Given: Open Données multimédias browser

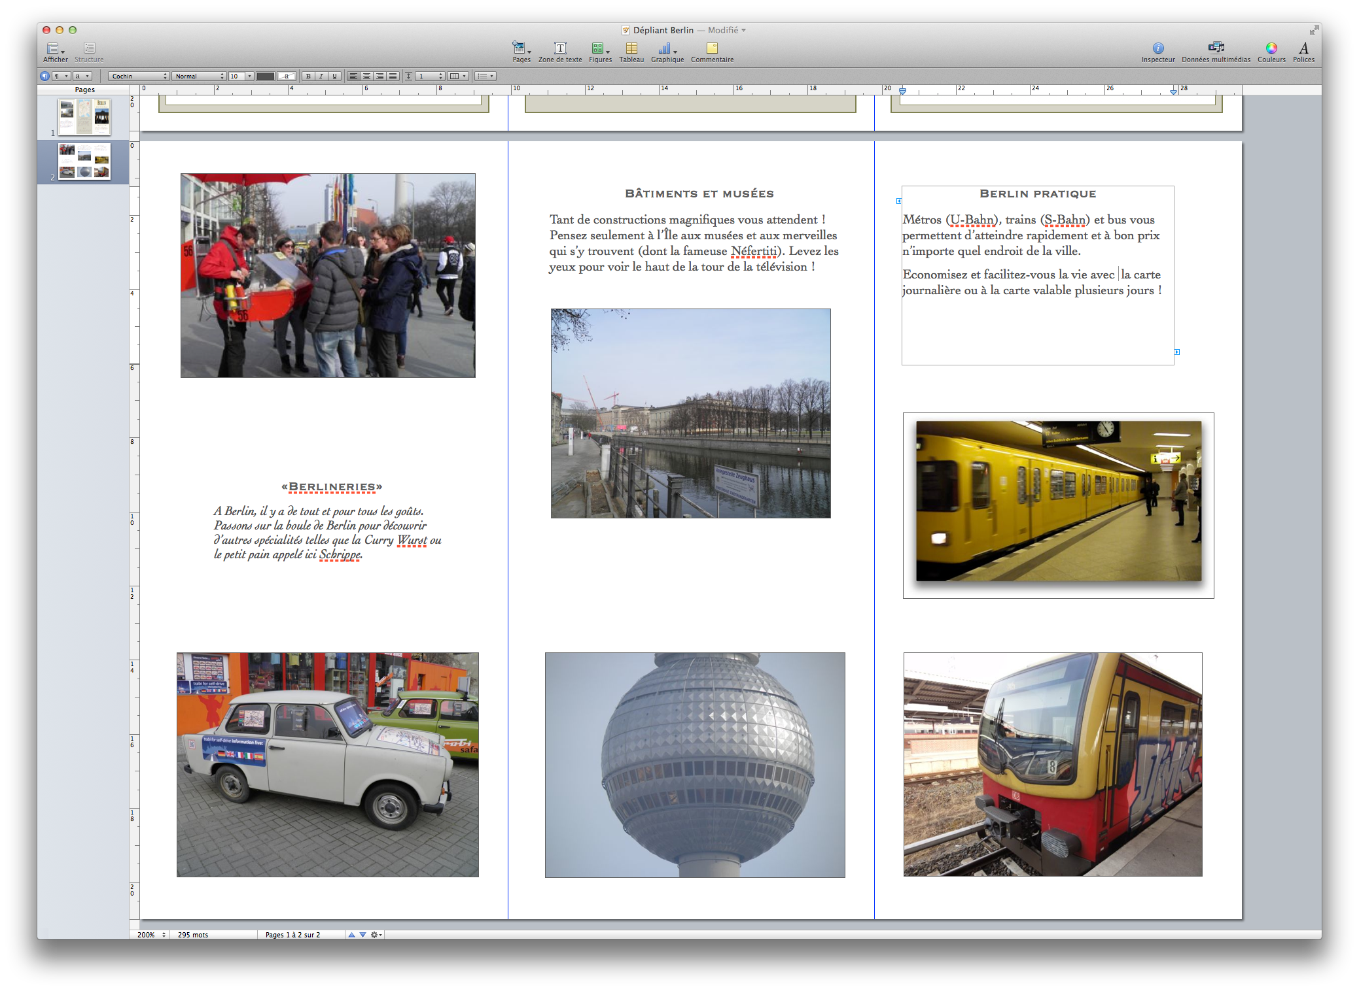Looking at the screenshot, I should 1216,49.
